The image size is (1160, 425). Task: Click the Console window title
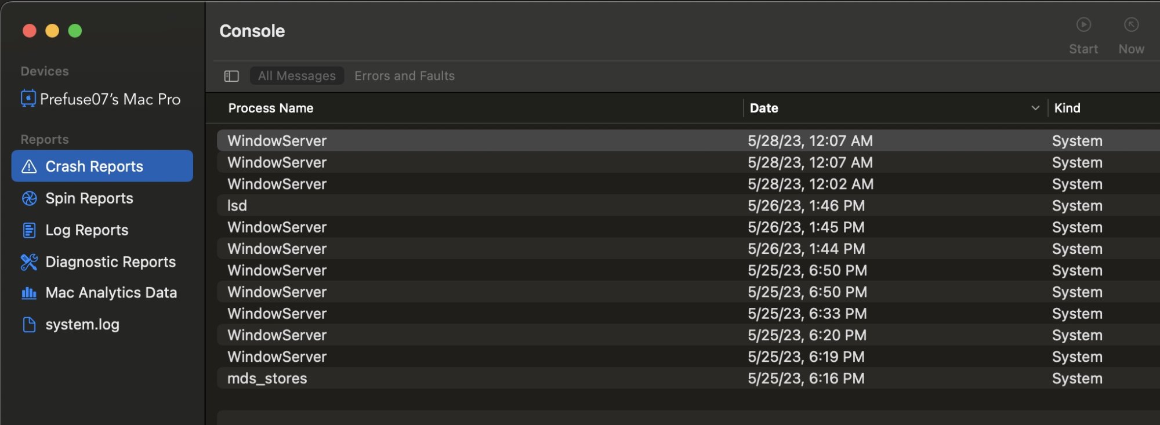tap(252, 31)
